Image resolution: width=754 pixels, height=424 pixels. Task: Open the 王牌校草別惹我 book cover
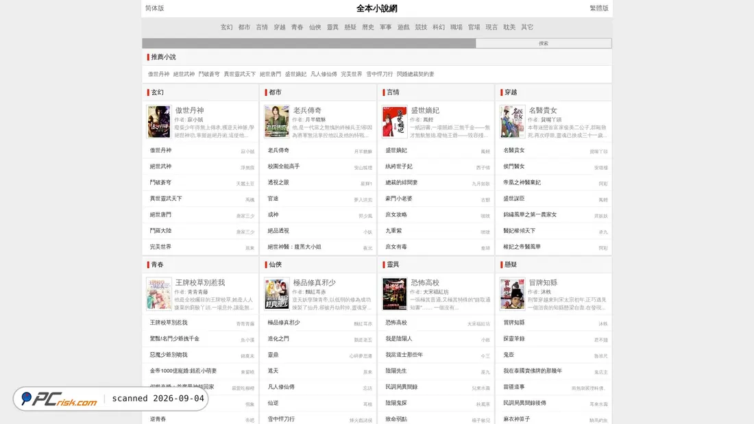[159, 294]
